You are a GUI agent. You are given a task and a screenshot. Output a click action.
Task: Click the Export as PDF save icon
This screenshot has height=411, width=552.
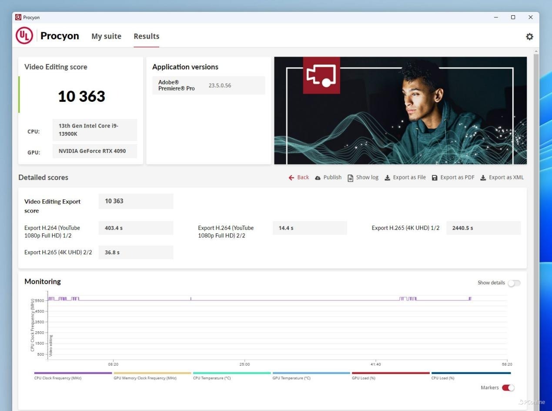pos(435,178)
